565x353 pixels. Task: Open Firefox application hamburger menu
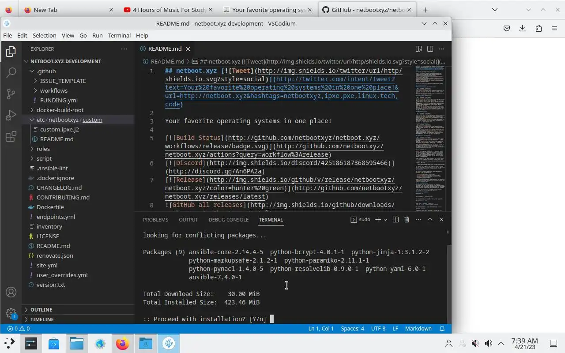click(x=554, y=28)
